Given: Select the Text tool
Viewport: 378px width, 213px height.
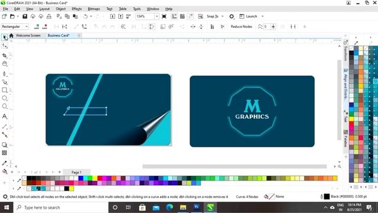Looking at the screenshot, I should coord(5,117).
